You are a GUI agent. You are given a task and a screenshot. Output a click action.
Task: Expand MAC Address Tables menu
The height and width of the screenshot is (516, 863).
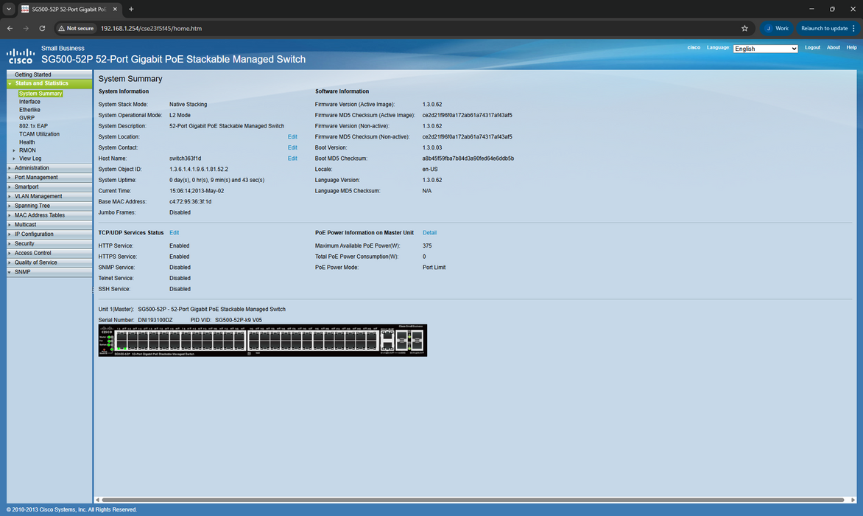49,215
